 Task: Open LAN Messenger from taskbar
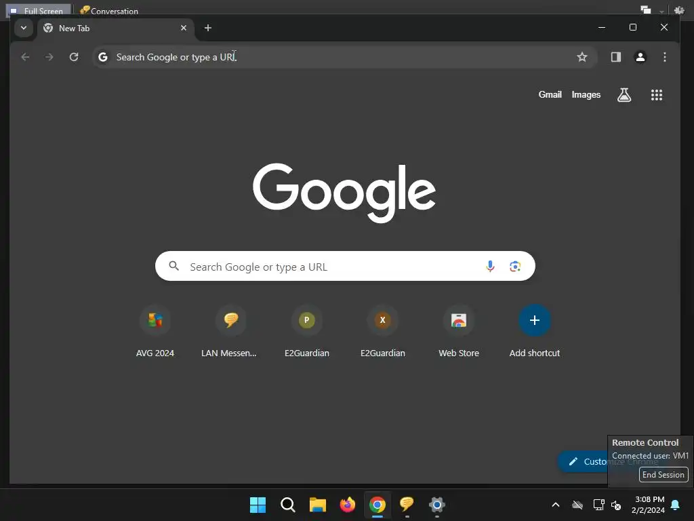(x=407, y=504)
